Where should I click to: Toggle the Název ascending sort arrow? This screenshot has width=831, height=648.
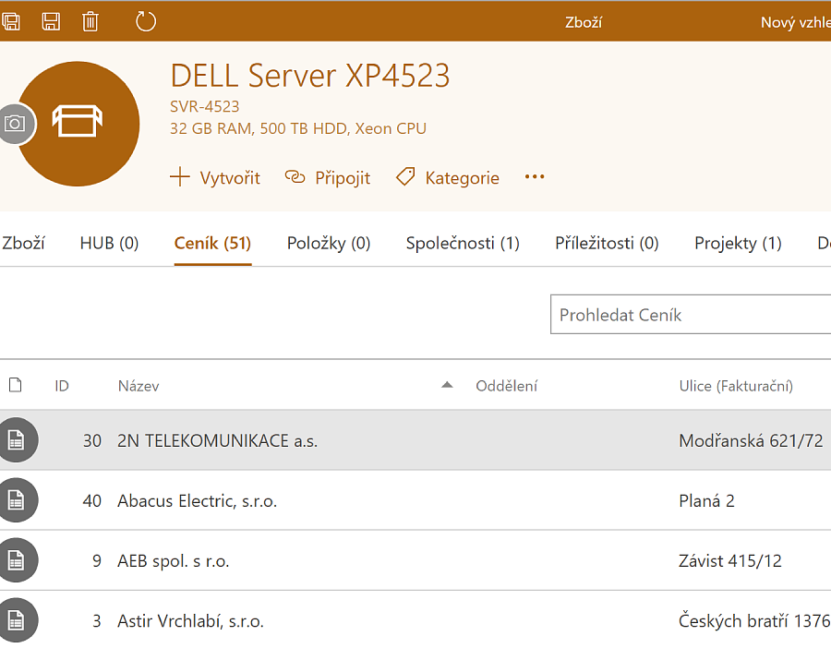[447, 385]
